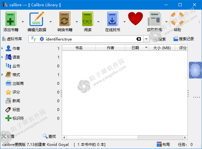
Task: Click the Find (查找) button
Action: [49, 137]
